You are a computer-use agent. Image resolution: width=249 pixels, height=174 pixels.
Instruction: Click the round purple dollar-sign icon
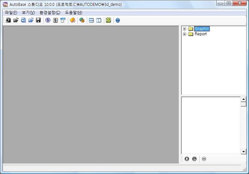[48, 20]
